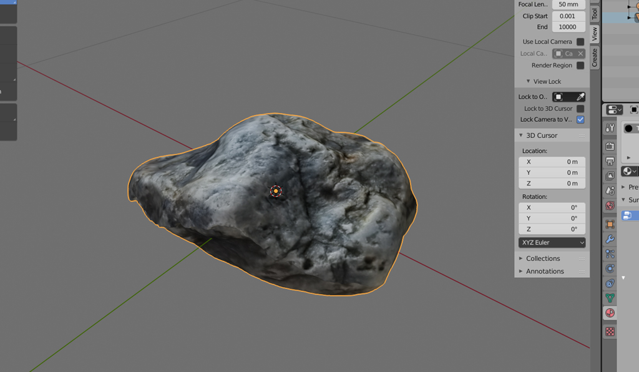Open the Texture properties checker tab

coord(610,331)
